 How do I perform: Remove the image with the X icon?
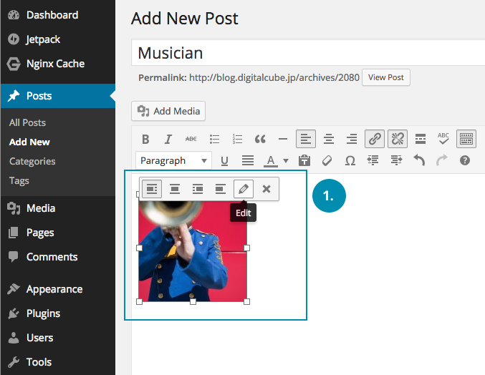coord(266,189)
